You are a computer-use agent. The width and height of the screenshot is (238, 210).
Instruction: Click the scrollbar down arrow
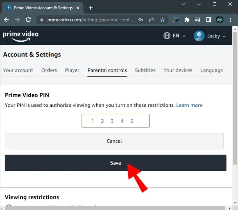point(235,202)
